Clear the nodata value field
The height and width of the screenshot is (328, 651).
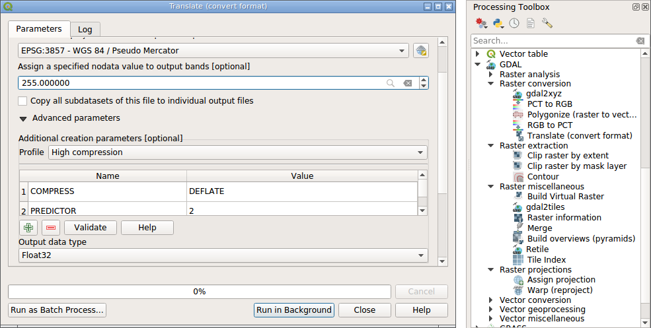[x=408, y=83]
